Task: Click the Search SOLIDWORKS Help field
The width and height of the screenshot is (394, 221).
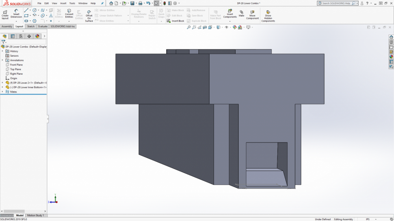Action: pos(336,3)
